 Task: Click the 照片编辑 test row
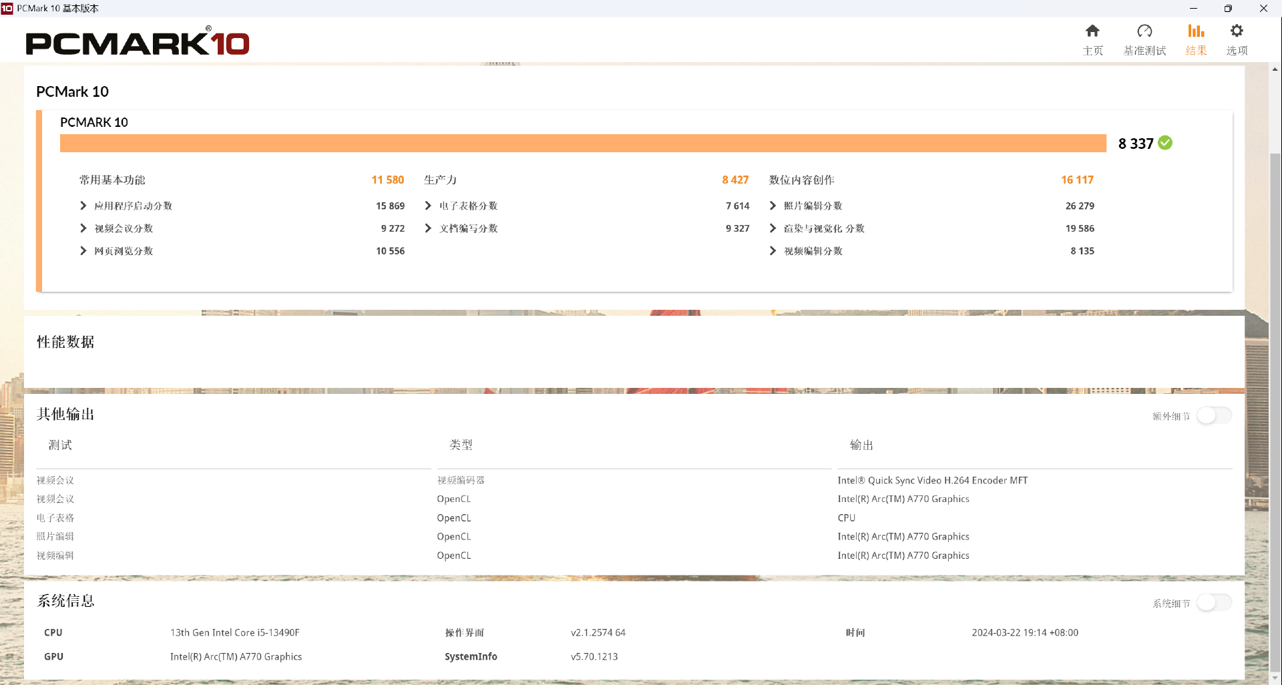click(x=55, y=536)
